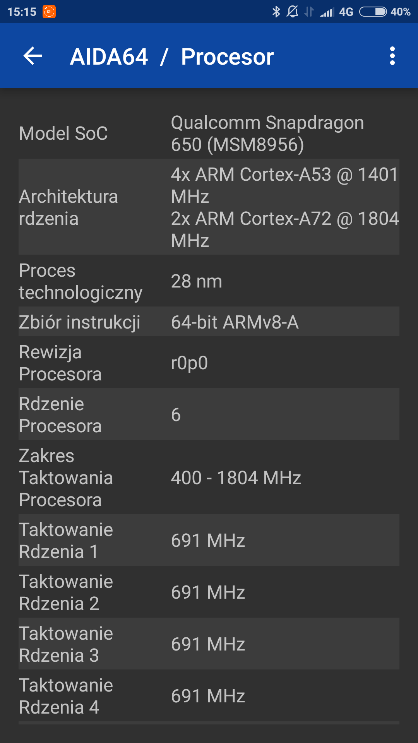This screenshot has height=743, width=418.
Task: Tap the Taktowanie Rdzenia 1 row
Action: [209, 540]
